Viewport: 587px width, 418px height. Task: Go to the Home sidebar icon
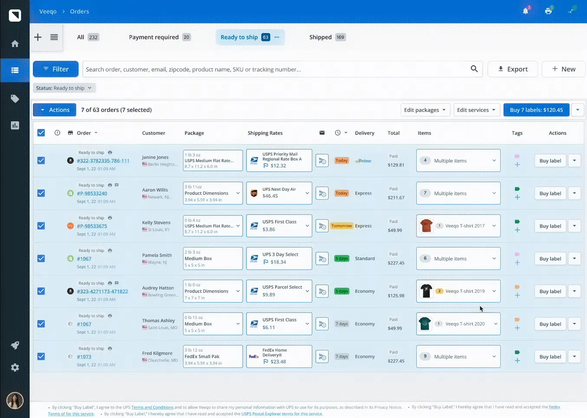[x=15, y=43]
